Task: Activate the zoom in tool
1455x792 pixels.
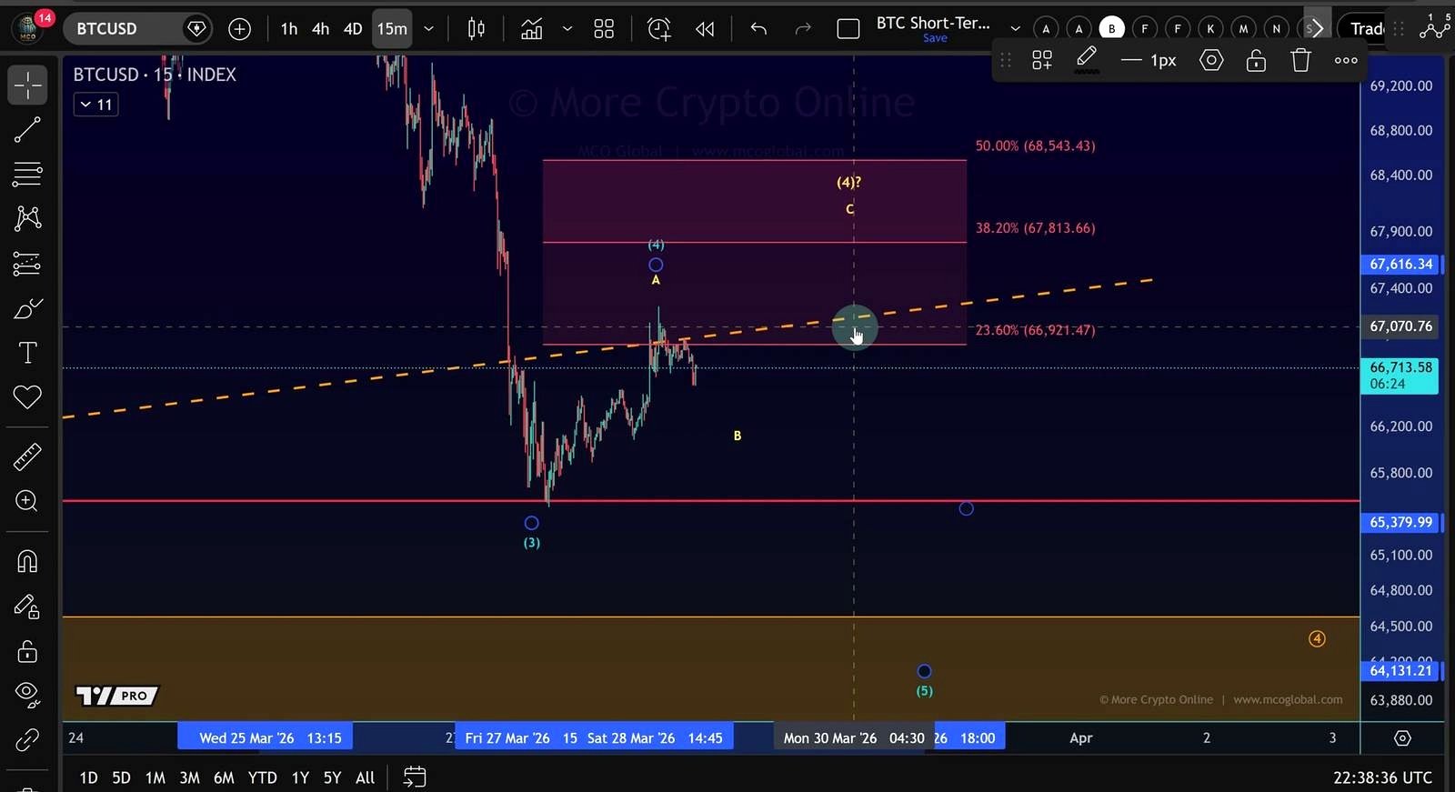Action: pyautogui.click(x=27, y=501)
